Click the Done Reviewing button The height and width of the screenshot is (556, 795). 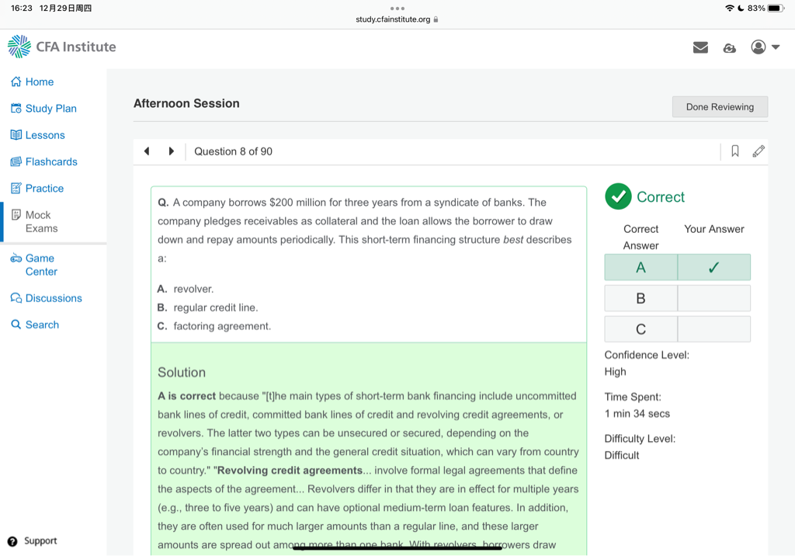click(720, 107)
